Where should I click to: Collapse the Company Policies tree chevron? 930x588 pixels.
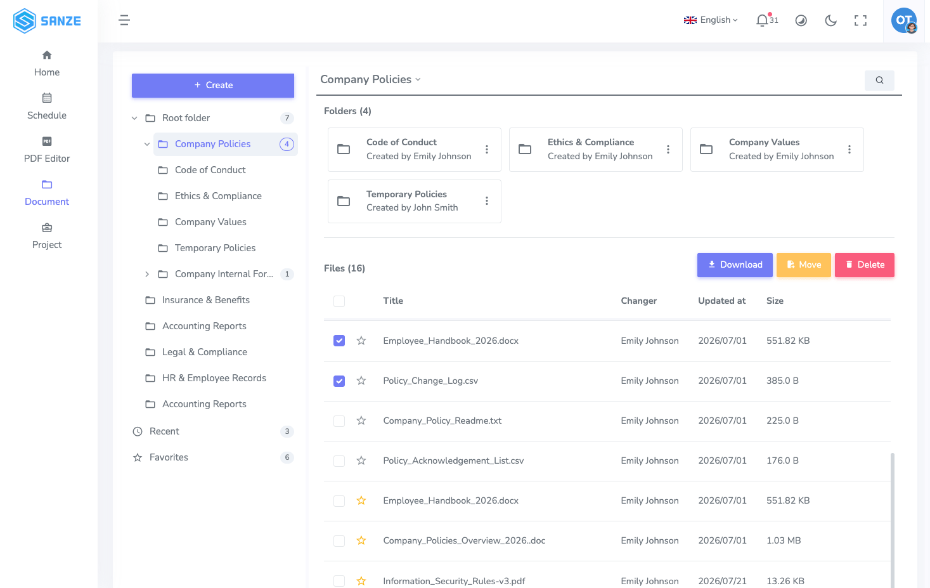coord(147,144)
